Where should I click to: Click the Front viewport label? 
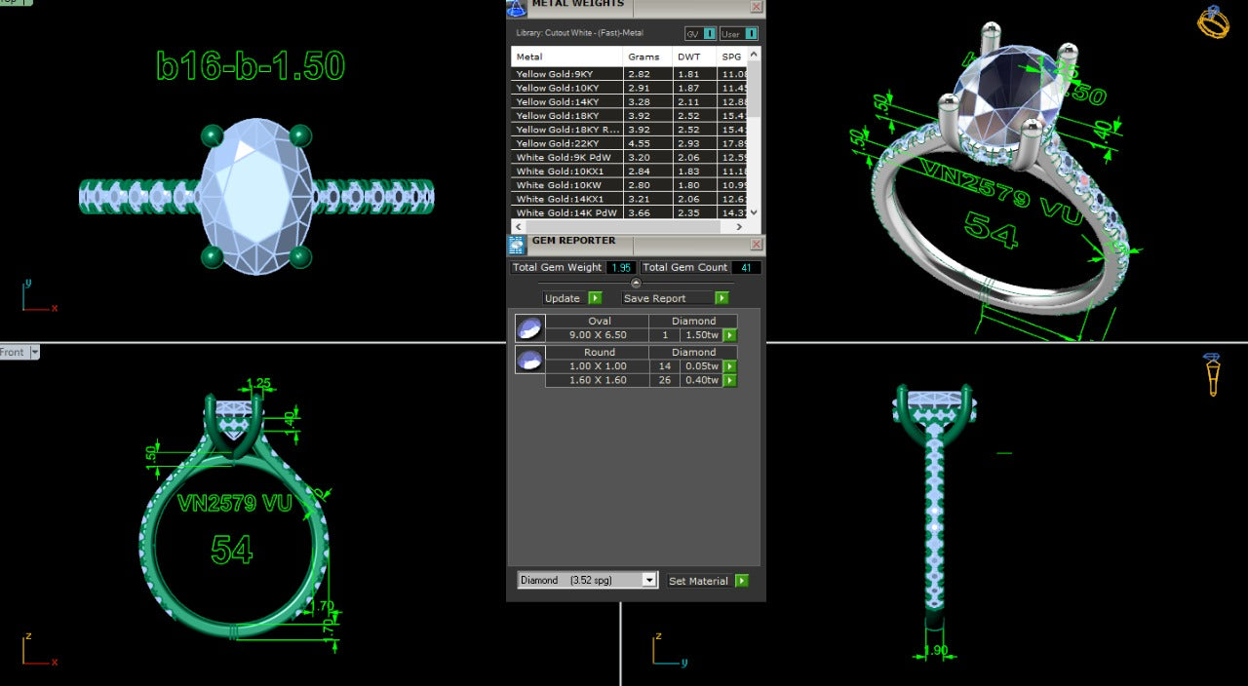[13, 352]
